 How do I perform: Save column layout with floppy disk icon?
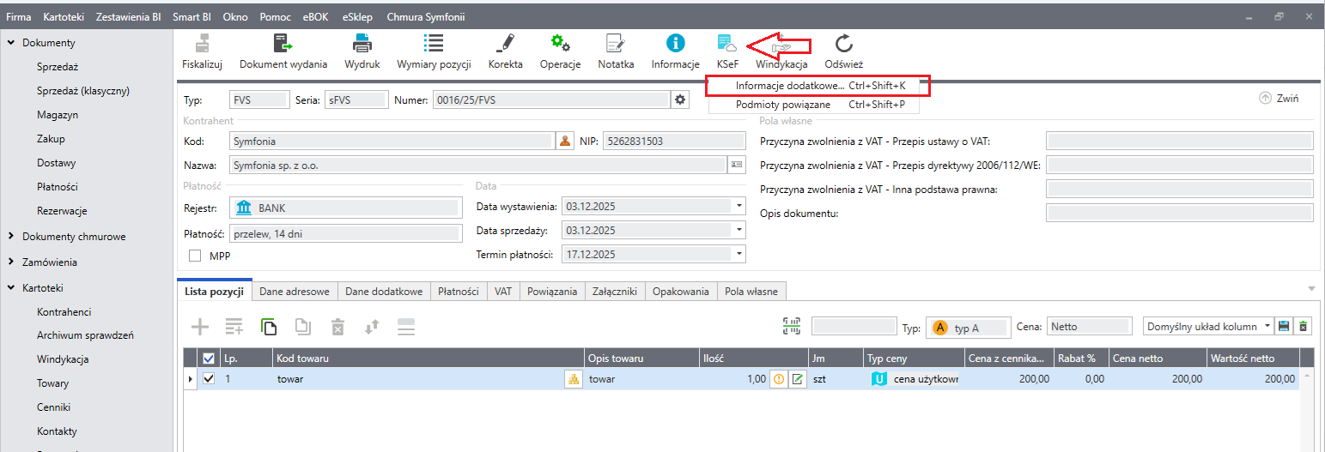pyautogui.click(x=1285, y=327)
